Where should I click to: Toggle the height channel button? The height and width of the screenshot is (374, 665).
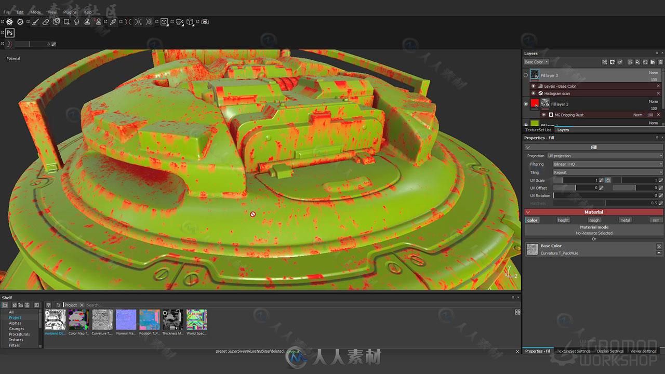[563, 220]
